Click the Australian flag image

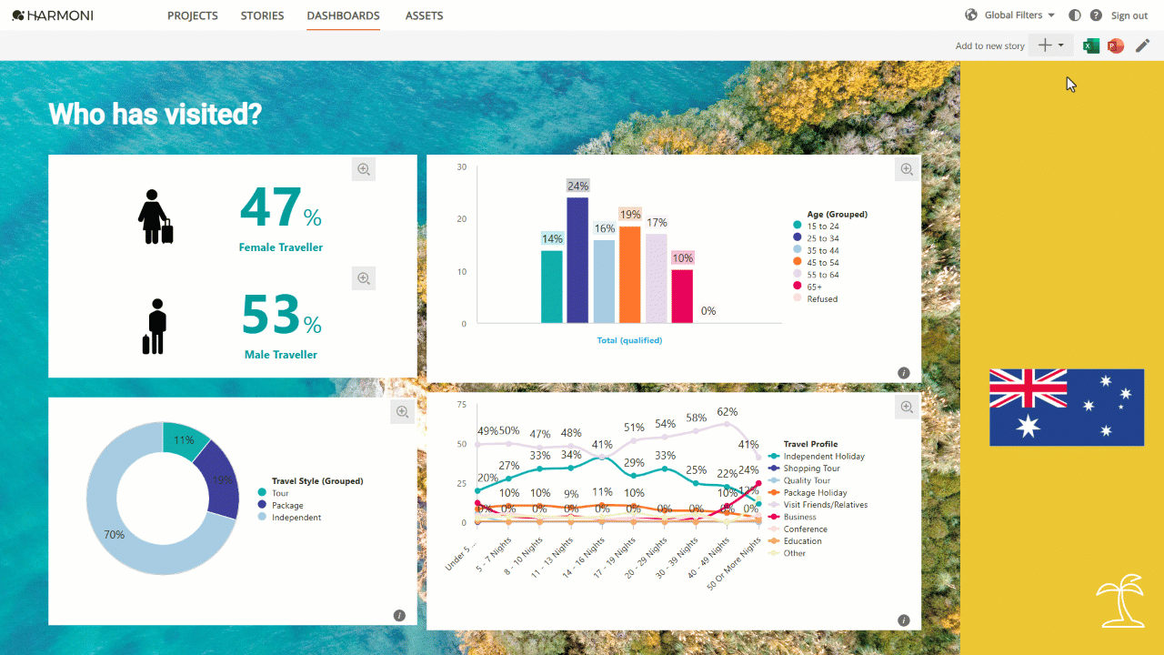pos(1067,408)
